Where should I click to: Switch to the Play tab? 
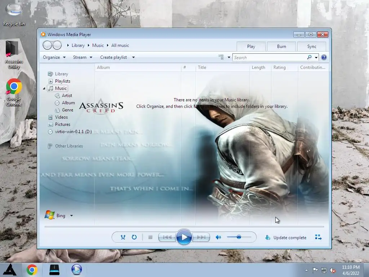pos(251,47)
